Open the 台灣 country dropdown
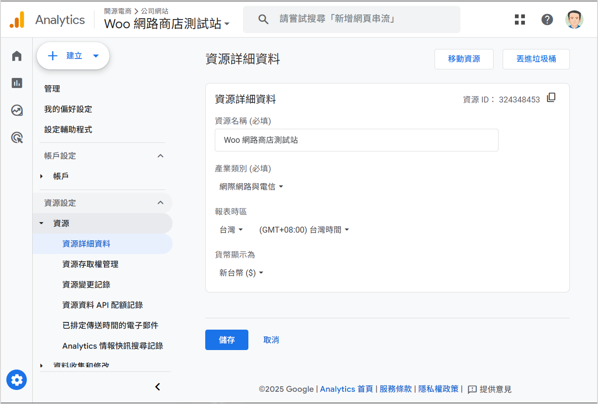Image resolution: width=598 pixels, height=404 pixels. coord(231,230)
